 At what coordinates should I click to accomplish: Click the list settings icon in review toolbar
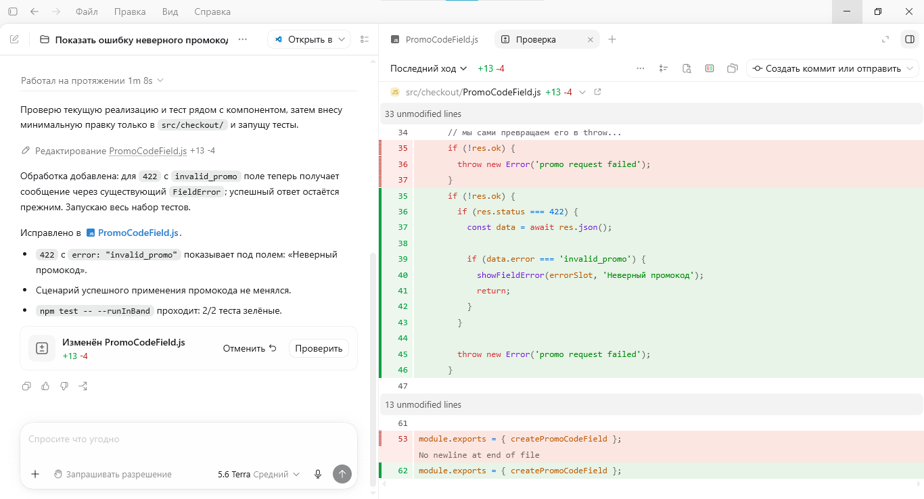click(x=664, y=68)
